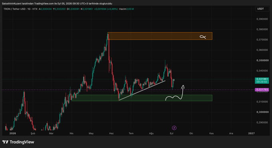Click the Ara month label on time axis

coord(231,133)
